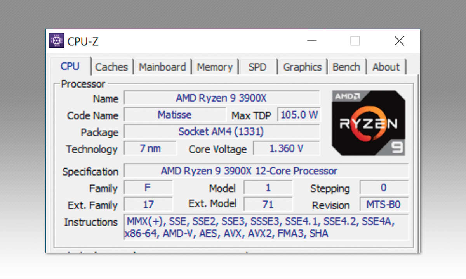Click the Core Voltage label

[218, 149]
